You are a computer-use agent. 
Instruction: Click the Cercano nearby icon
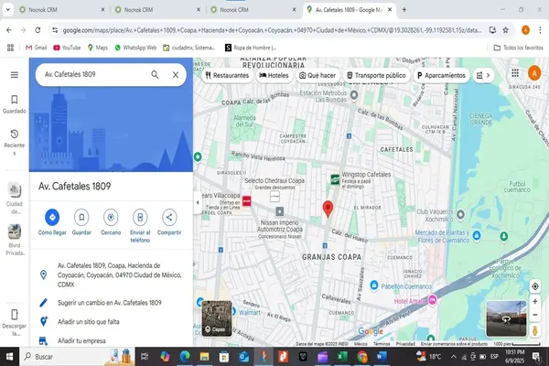pos(111,217)
